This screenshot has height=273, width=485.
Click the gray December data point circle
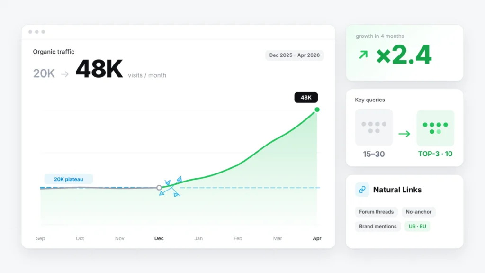point(159,188)
